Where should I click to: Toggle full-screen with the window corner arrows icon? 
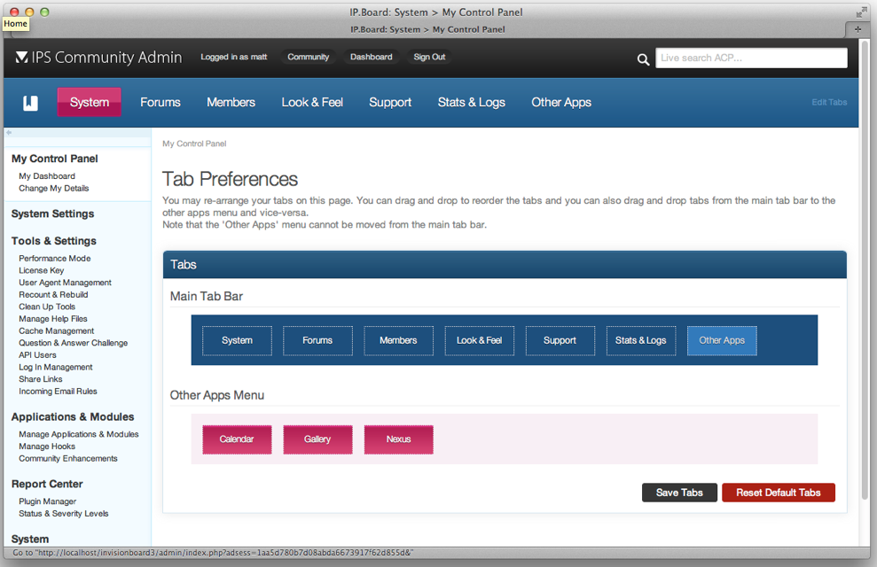[x=861, y=12]
